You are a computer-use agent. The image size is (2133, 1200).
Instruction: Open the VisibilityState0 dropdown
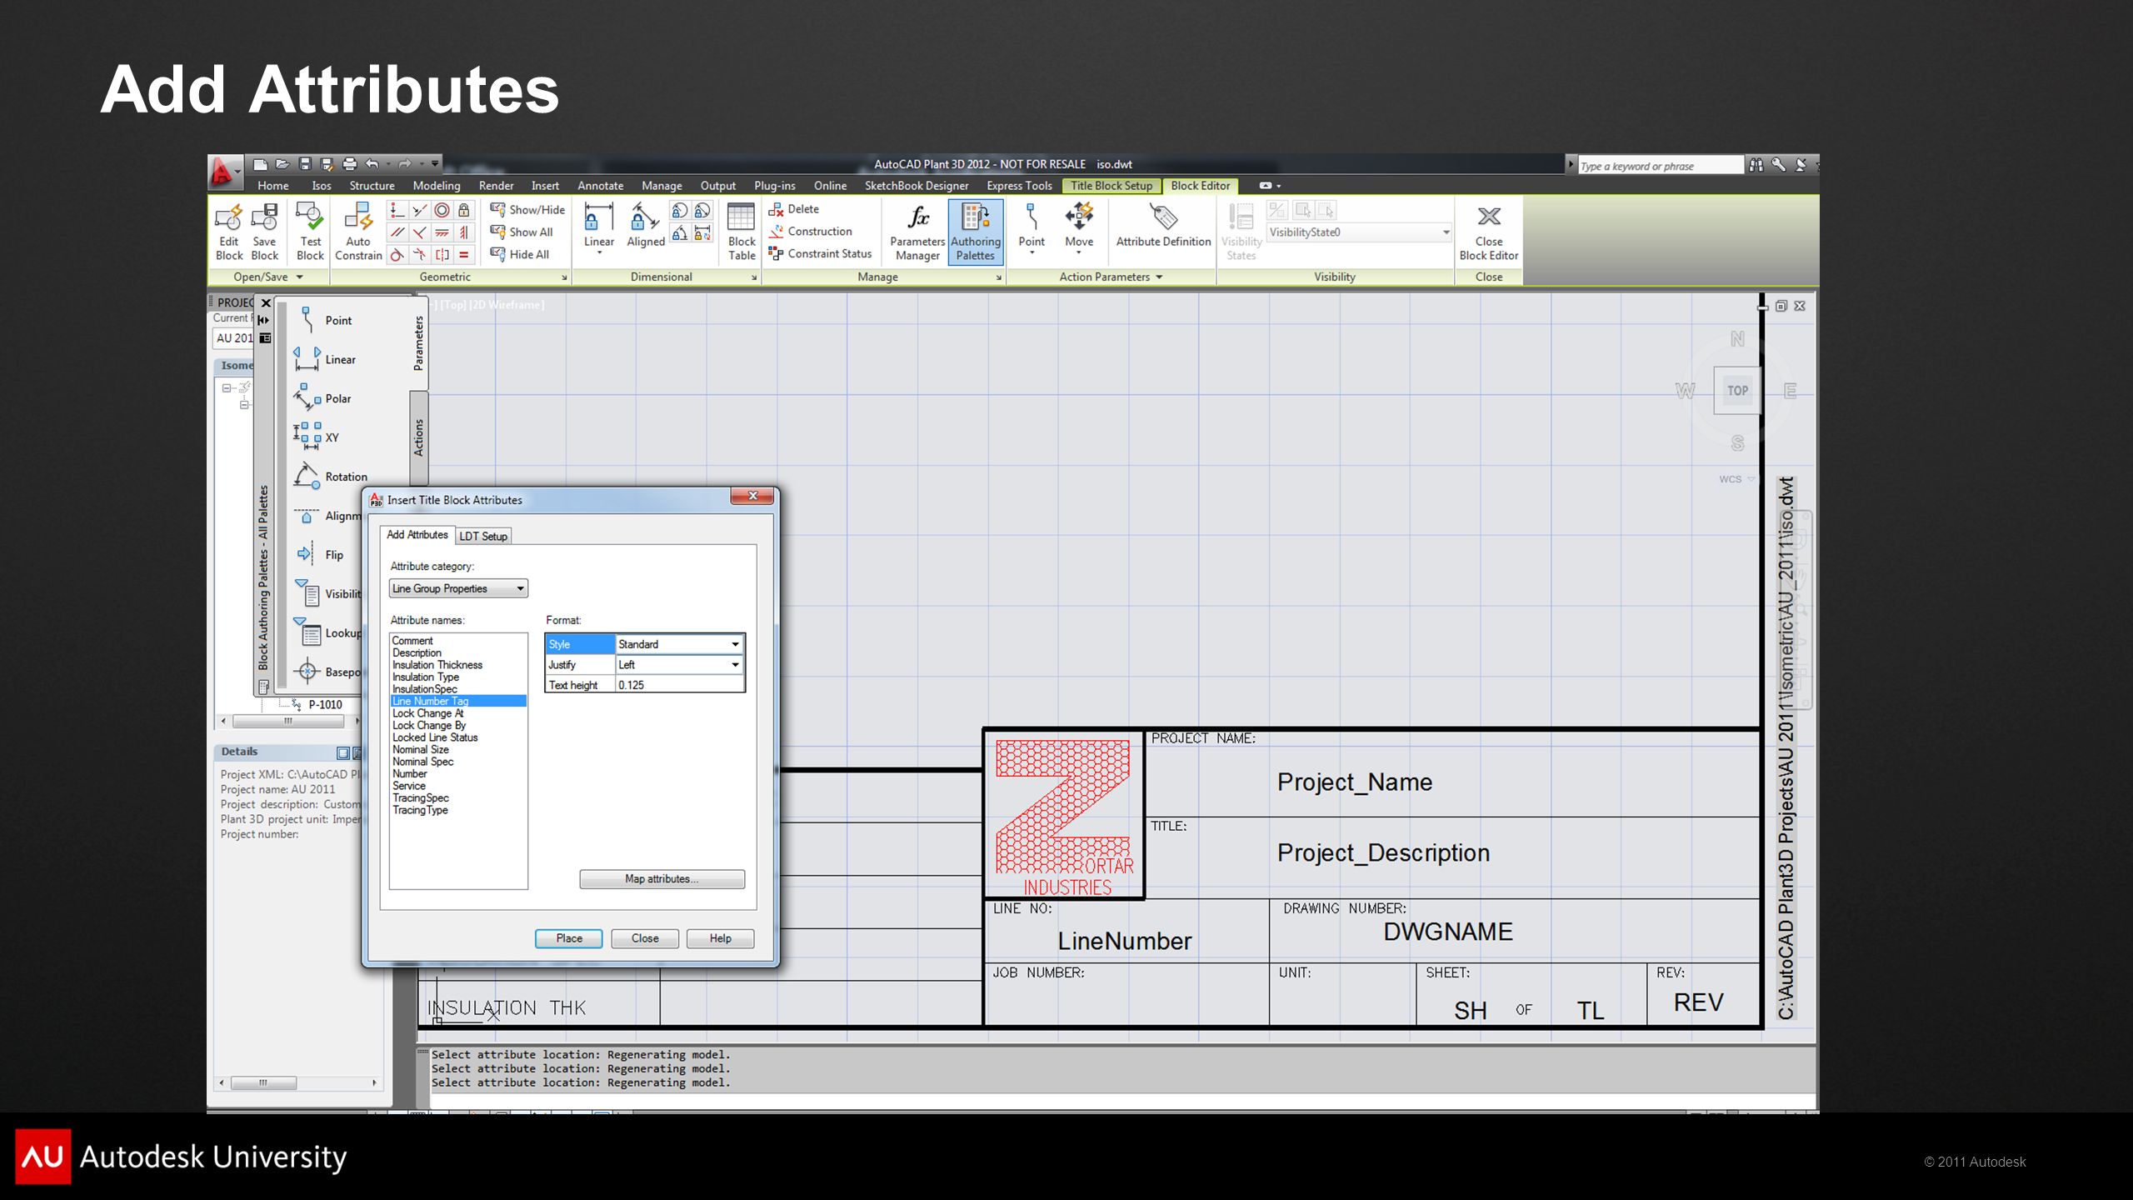tap(1359, 232)
